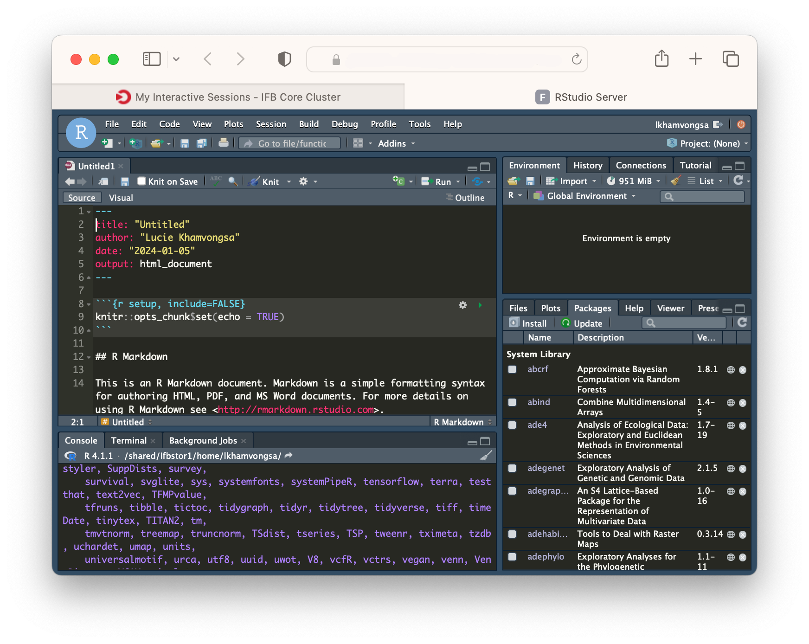Open the Addins dropdown
This screenshot has width=809, height=644.
[396, 143]
